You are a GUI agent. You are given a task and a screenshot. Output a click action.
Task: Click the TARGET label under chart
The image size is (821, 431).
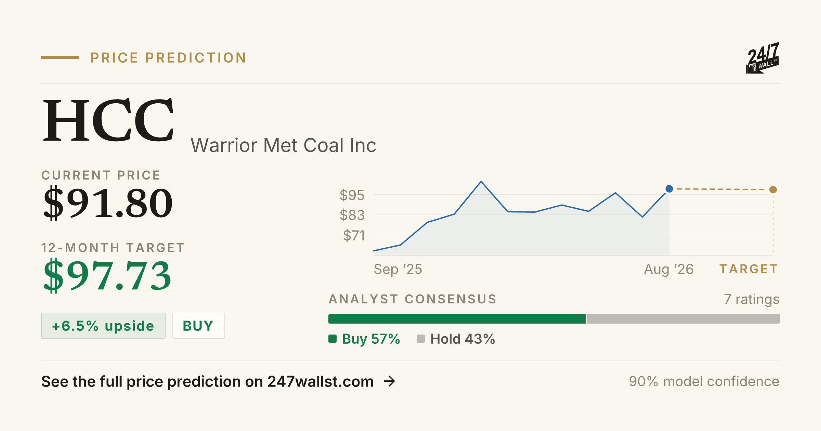(749, 269)
